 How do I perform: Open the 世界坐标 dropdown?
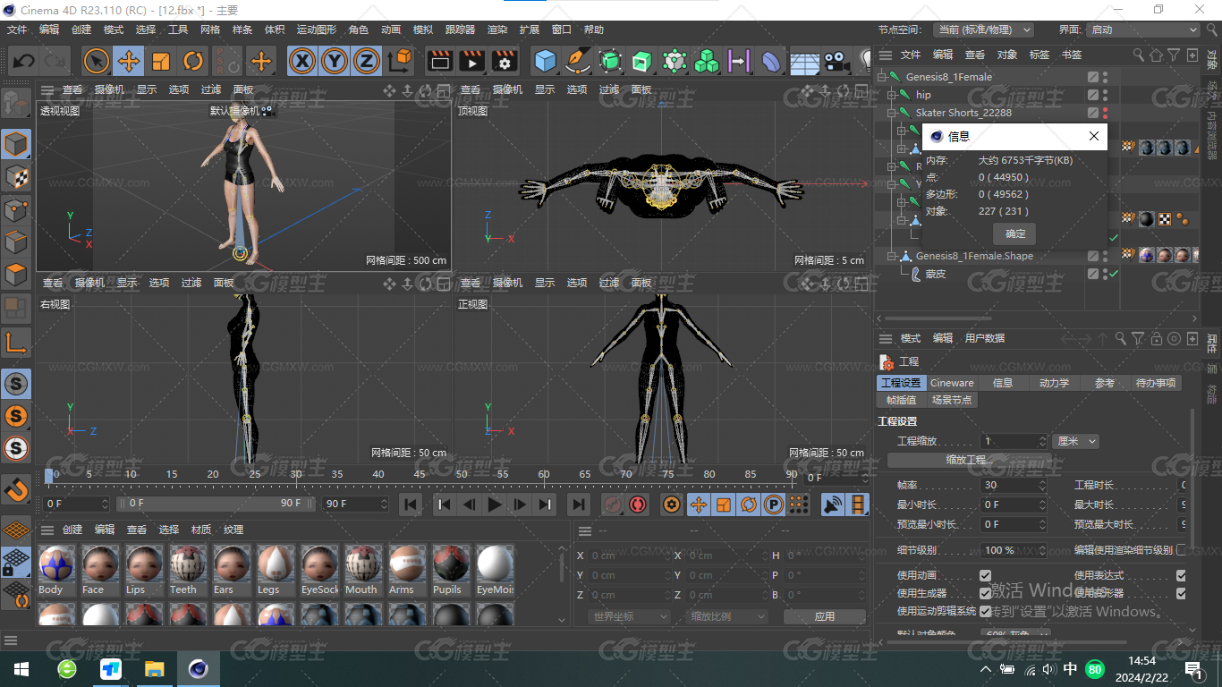click(x=630, y=616)
